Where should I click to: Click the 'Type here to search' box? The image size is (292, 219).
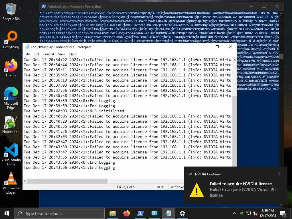(59, 213)
